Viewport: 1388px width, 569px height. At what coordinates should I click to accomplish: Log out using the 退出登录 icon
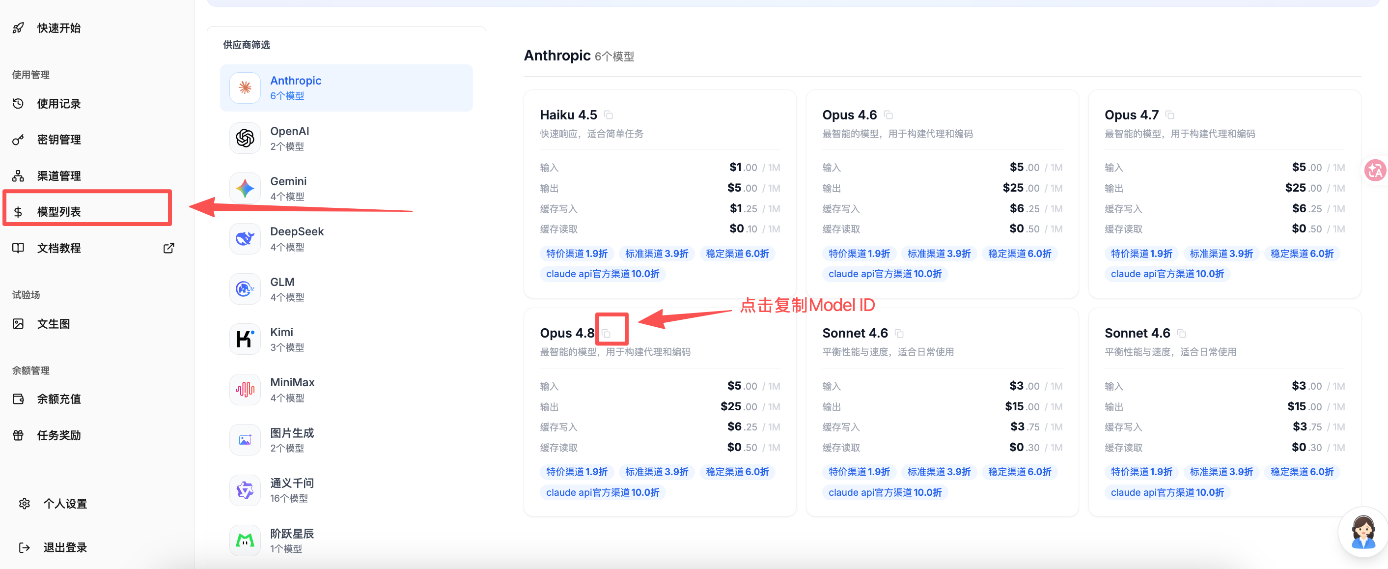point(24,547)
